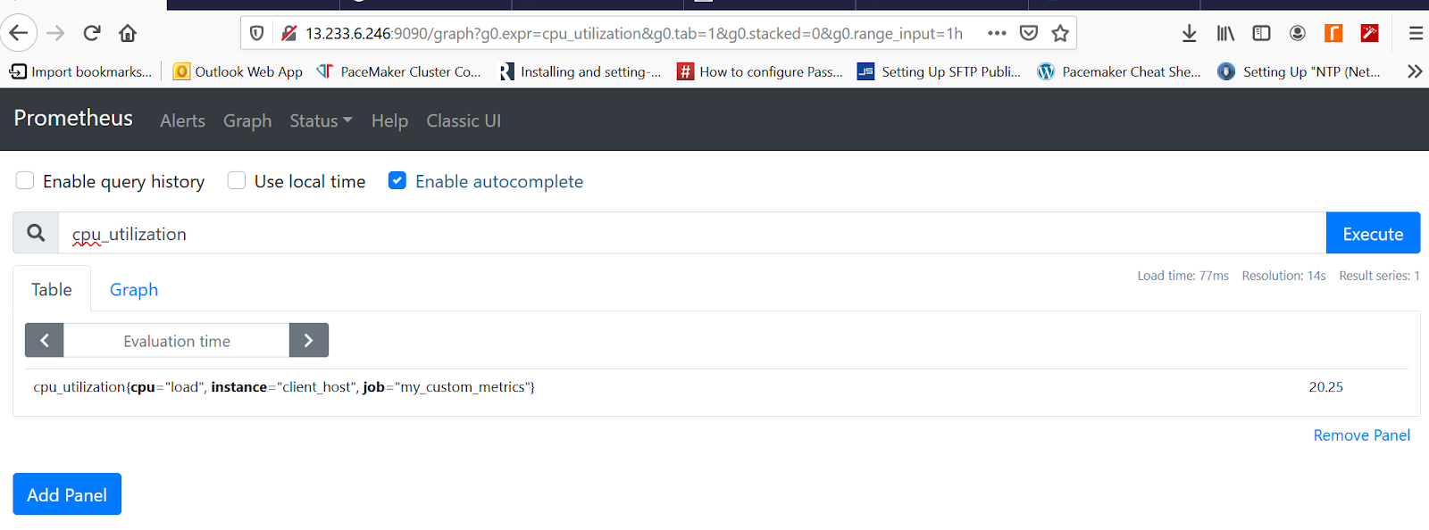The width and height of the screenshot is (1429, 530).
Task: Open PaceMaker Cluster Co... bookmark
Action: pyautogui.click(x=398, y=71)
